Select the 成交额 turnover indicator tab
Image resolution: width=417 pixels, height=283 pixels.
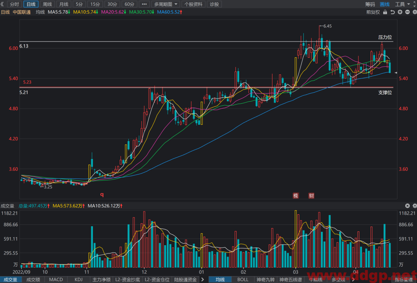pos(33,280)
